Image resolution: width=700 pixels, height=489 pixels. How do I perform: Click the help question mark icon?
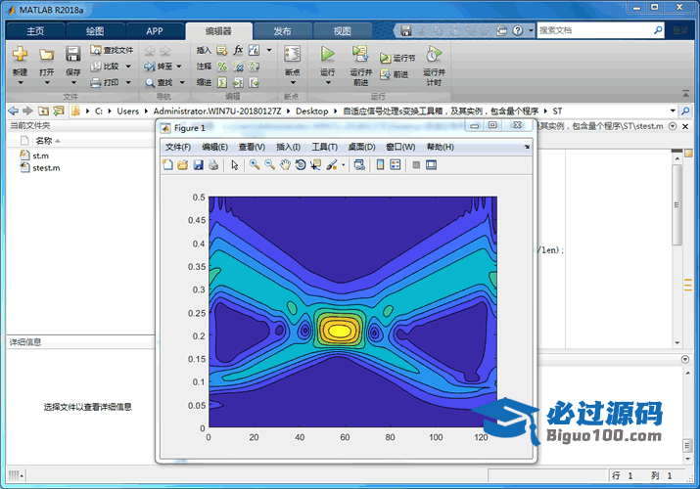pos(517,30)
